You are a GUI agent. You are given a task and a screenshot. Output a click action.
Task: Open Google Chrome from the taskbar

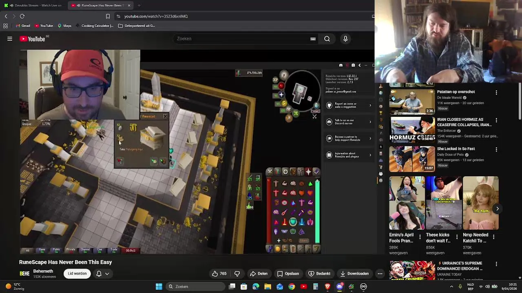click(292, 286)
